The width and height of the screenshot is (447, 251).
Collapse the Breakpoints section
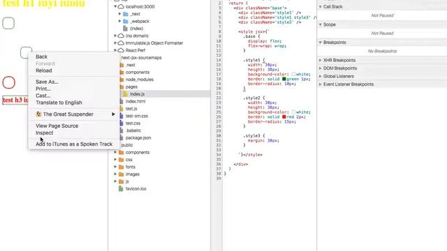pyautogui.click(x=320, y=43)
